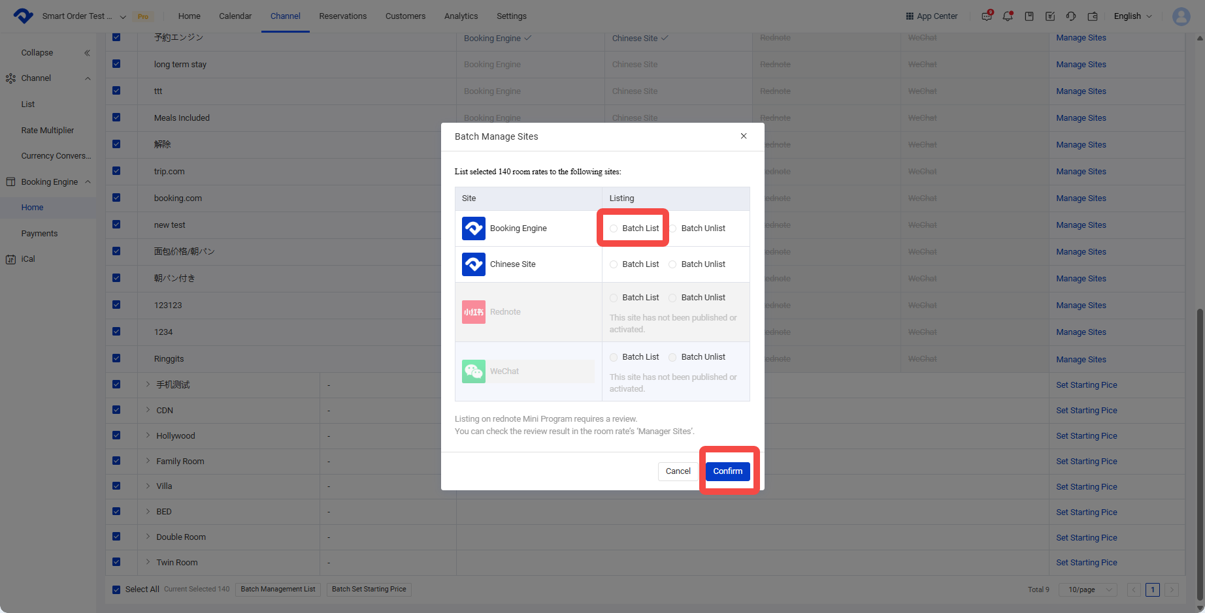1205x613 pixels.
Task: Click Batch Set Starting Price button
Action: [369, 589]
